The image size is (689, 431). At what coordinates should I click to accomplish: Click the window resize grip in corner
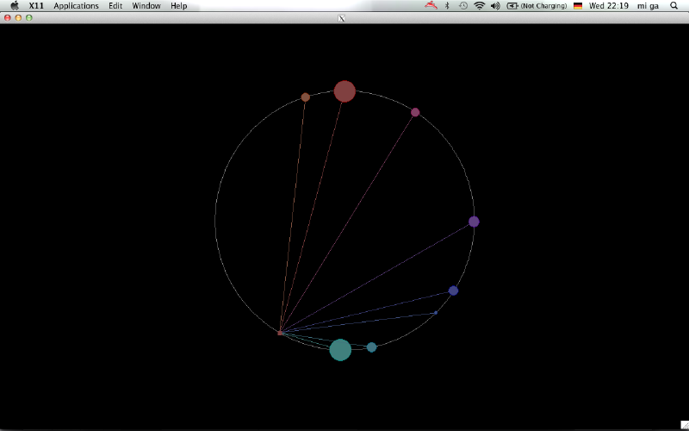click(684, 425)
